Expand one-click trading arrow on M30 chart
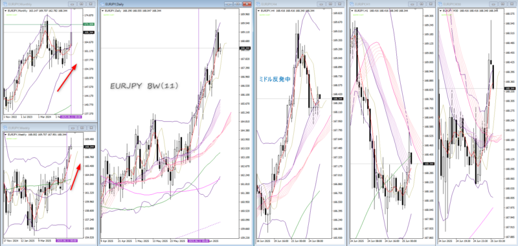This screenshot has width=518, height=246. coord(440,10)
